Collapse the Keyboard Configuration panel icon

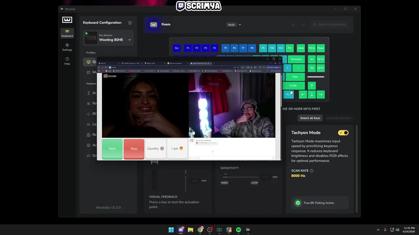pyautogui.click(x=130, y=23)
